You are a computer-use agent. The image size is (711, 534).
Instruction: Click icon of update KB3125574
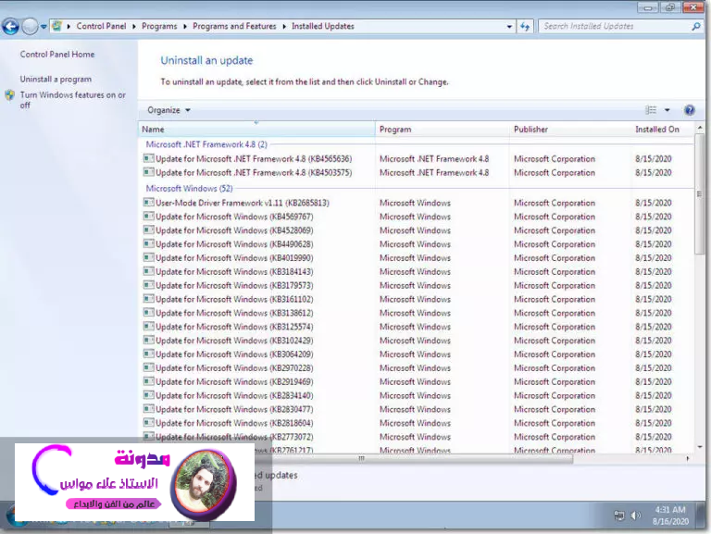coord(148,327)
